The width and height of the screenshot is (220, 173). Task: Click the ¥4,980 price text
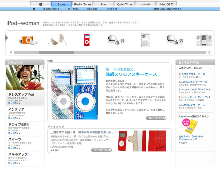(x=55, y=150)
